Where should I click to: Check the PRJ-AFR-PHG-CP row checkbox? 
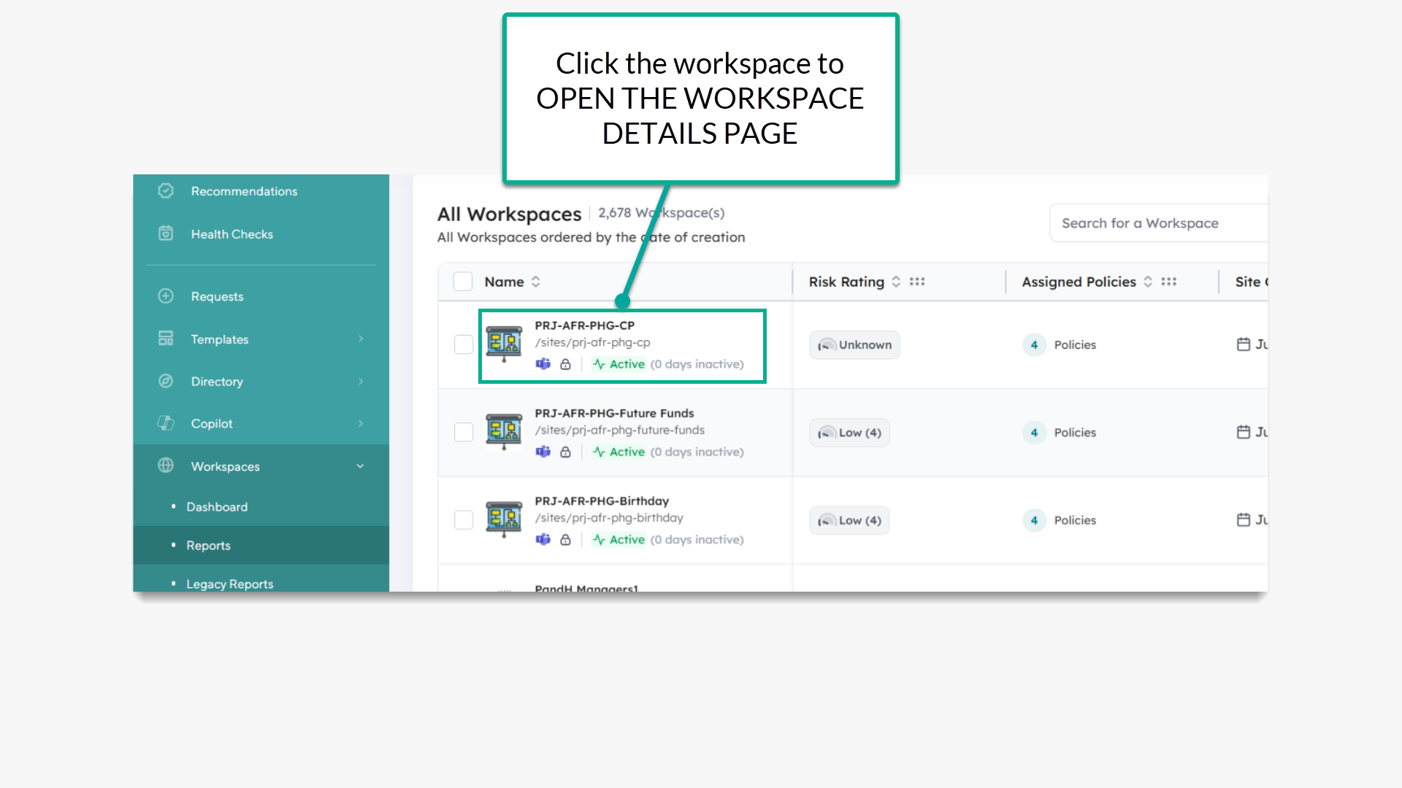tap(464, 344)
